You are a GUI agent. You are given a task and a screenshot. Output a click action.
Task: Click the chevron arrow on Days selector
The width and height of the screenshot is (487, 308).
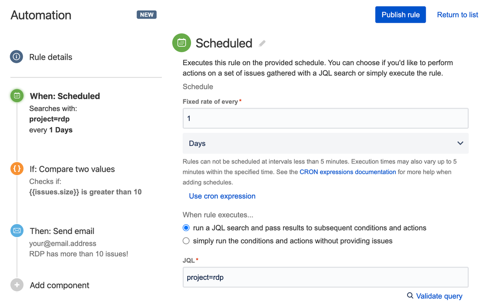coord(460,143)
